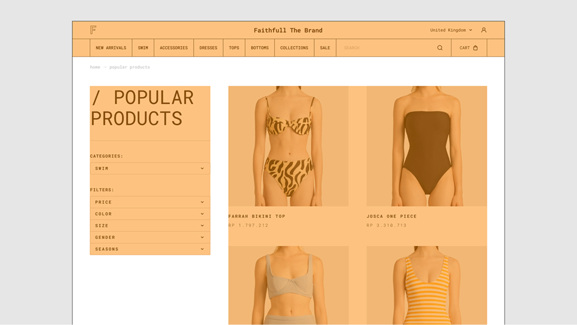Expand the SIZE filter
Screen dimensions: 577x325
click(x=150, y=226)
